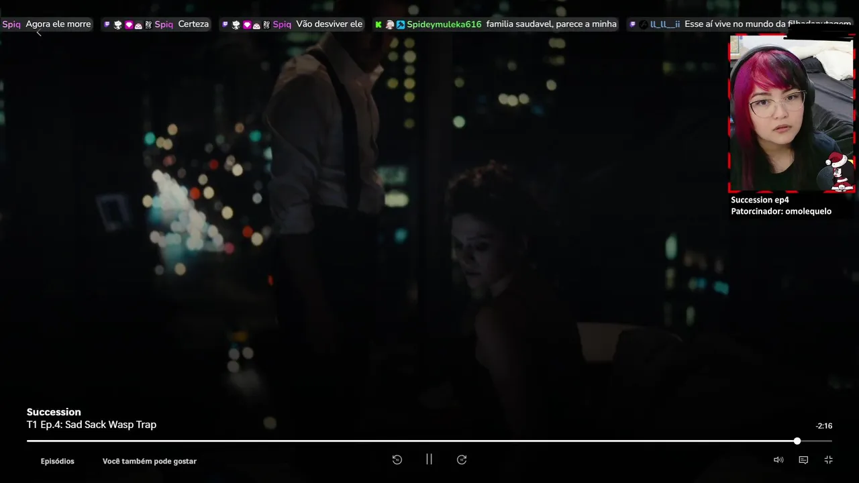This screenshot has height=483, width=859.
Task: Click episode title Sad Sack Wasp Trap
Action: tap(111, 425)
